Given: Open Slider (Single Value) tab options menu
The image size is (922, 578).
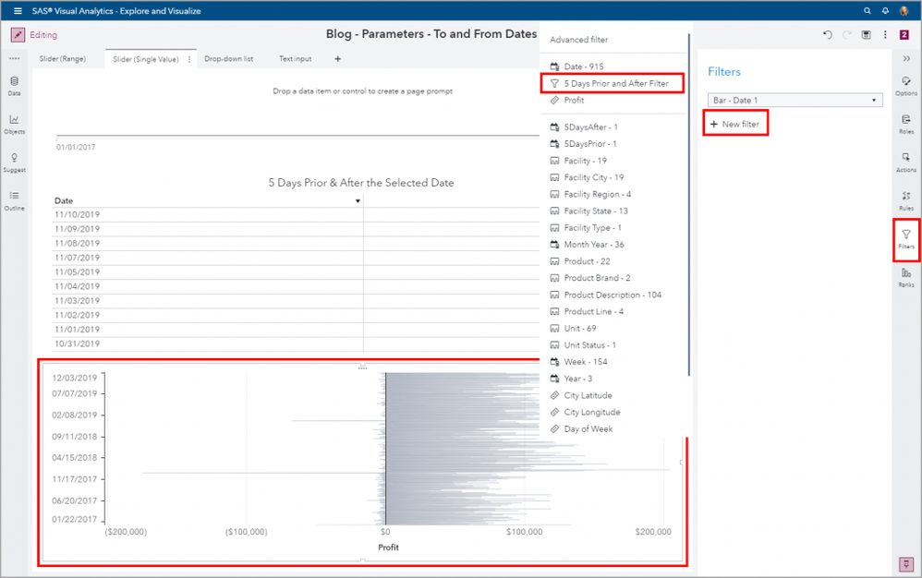Looking at the screenshot, I should click(x=189, y=59).
